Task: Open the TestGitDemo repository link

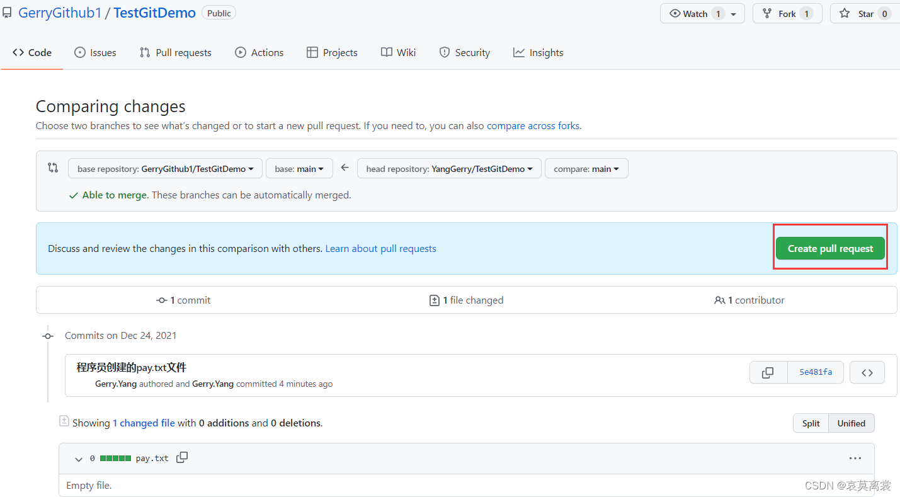Action: click(x=154, y=13)
